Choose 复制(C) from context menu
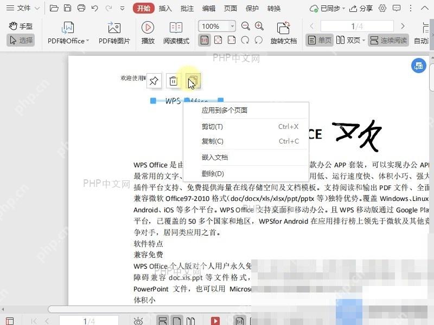The height and width of the screenshot is (325, 434). click(x=246, y=141)
